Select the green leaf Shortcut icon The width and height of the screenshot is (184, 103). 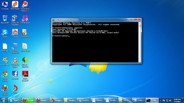25,62
